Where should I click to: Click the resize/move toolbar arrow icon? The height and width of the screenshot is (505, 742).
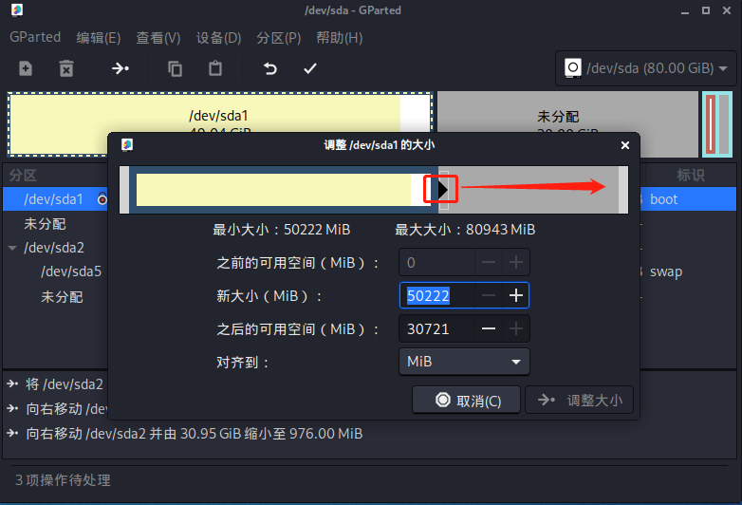[121, 68]
